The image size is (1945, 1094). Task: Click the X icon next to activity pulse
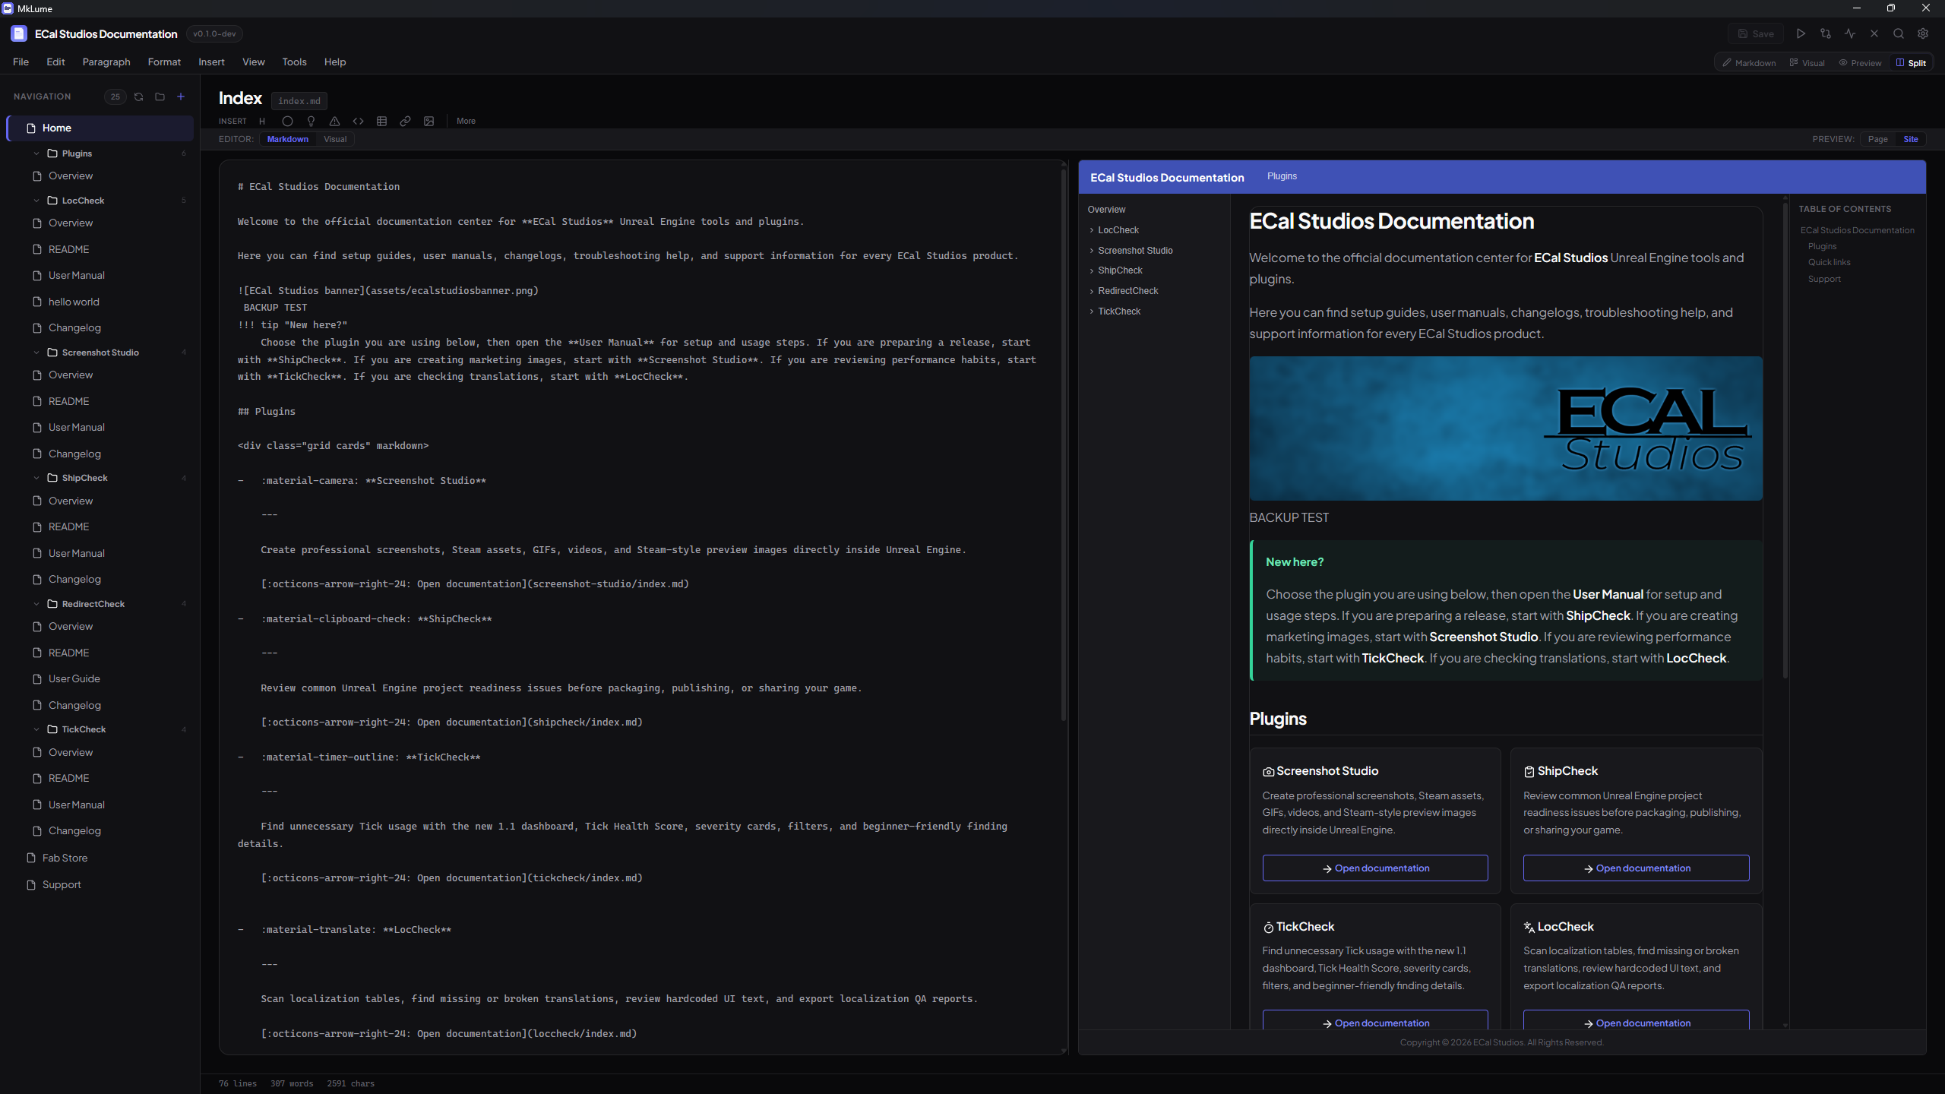(1874, 33)
